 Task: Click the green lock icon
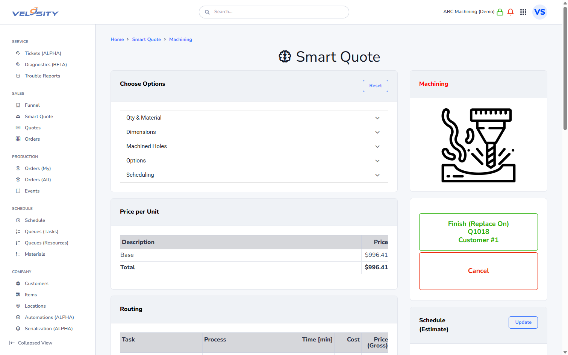(500, 12)
